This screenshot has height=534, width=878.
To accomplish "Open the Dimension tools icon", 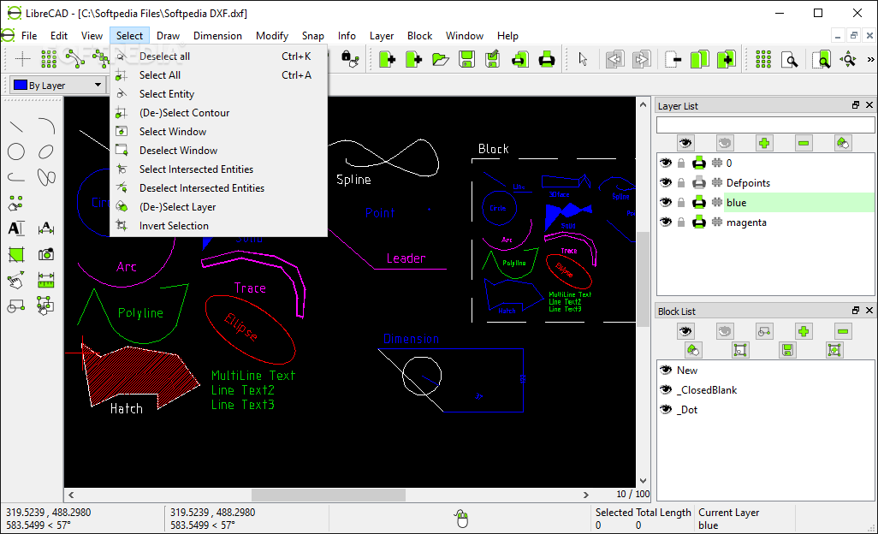I will pos(46,228).
